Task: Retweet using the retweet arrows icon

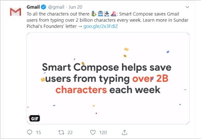Action: [61, 132]
